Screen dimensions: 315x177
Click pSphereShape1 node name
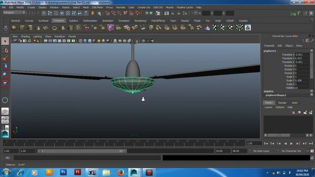point(276,95)
